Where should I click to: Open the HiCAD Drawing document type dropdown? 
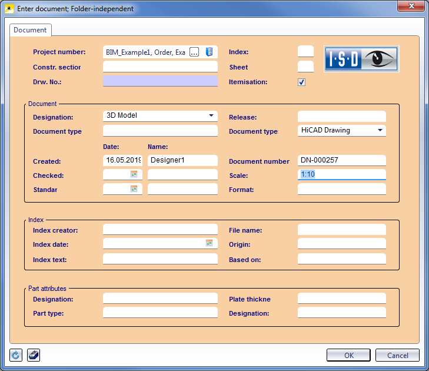pos(380,131)
